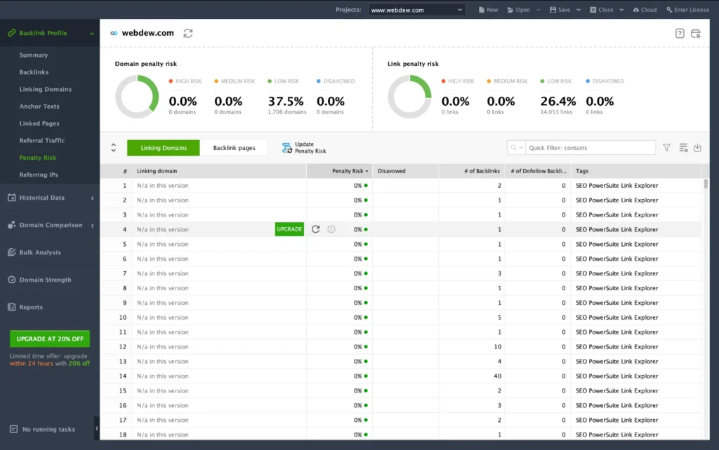Select the Linking Domains tab
This screenshot has height=450, width=719.
point(164,148)
